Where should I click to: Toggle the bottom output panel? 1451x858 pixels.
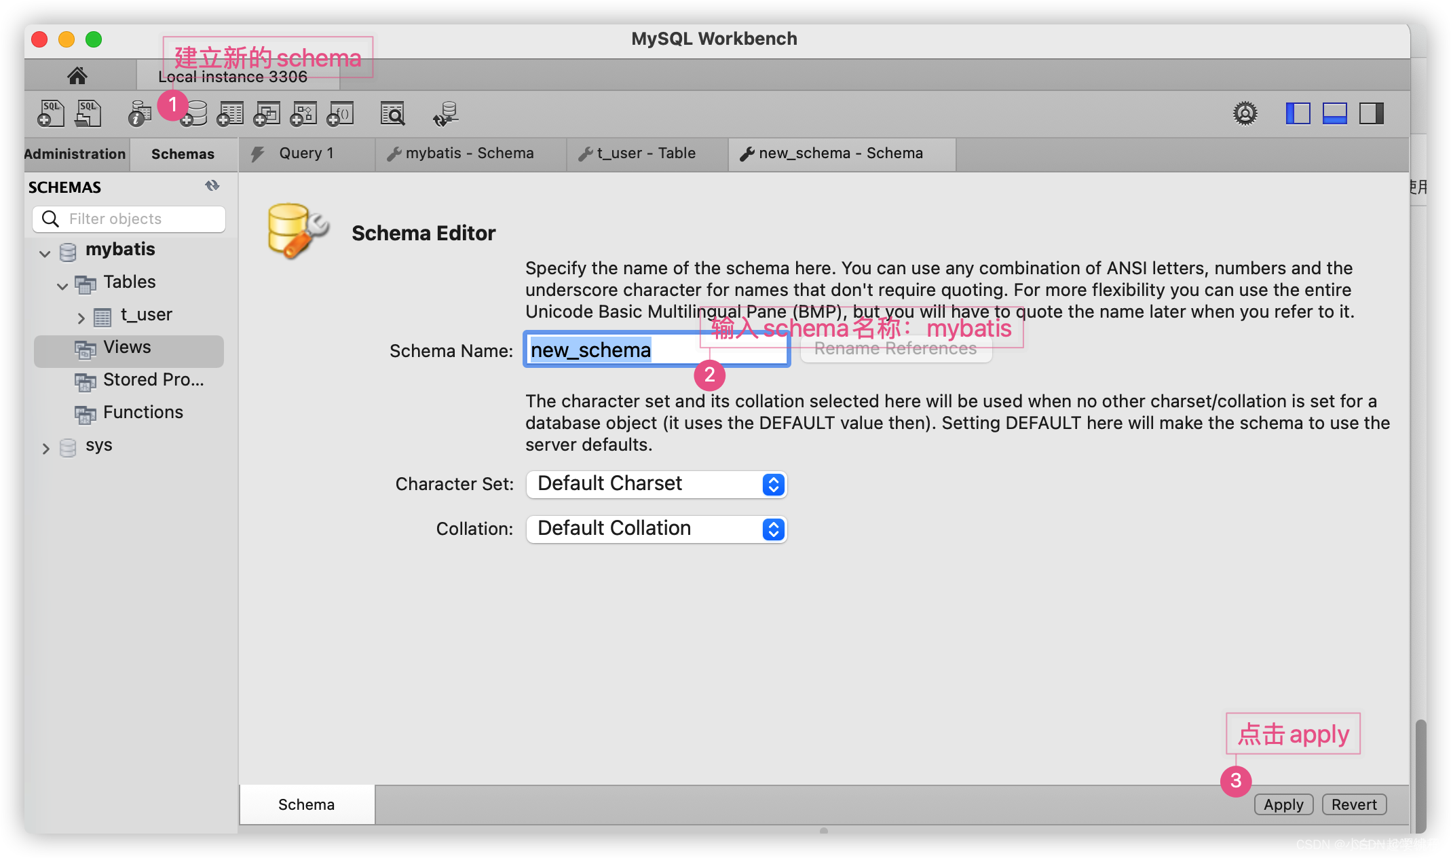click(1334, 113)
